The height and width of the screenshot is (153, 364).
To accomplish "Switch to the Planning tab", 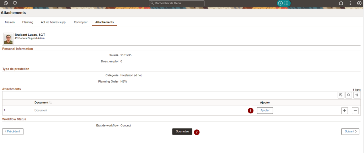I will [28, 22].
